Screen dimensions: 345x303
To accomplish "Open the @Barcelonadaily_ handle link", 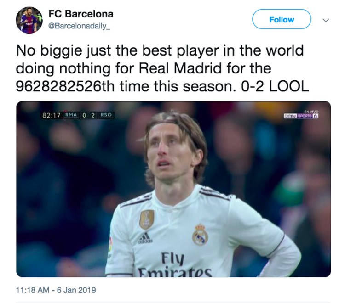I will point(79,26).
